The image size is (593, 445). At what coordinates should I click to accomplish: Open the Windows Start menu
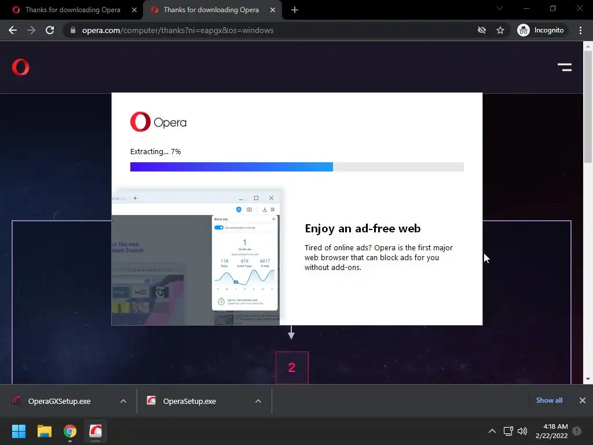[19, 431]
